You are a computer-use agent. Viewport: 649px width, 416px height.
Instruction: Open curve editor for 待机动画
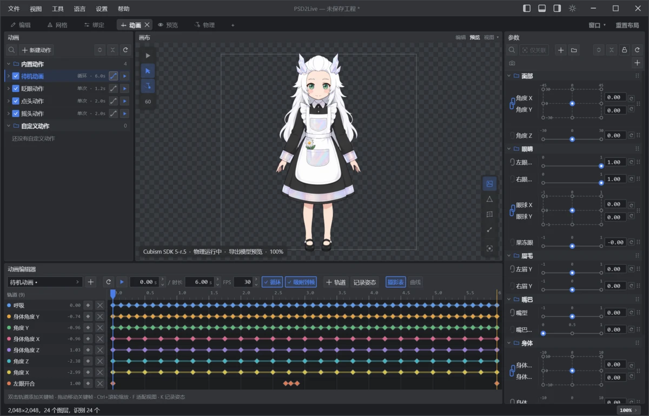(x=113, y=76)
